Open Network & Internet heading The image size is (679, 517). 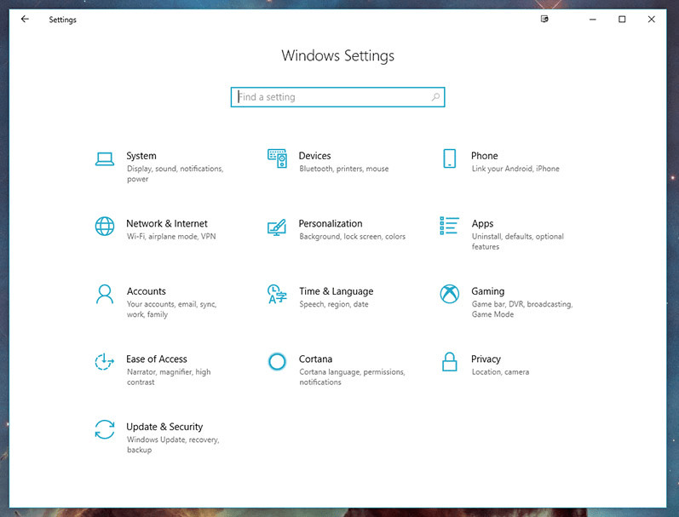pyautogui.click(x=167, y=223)
